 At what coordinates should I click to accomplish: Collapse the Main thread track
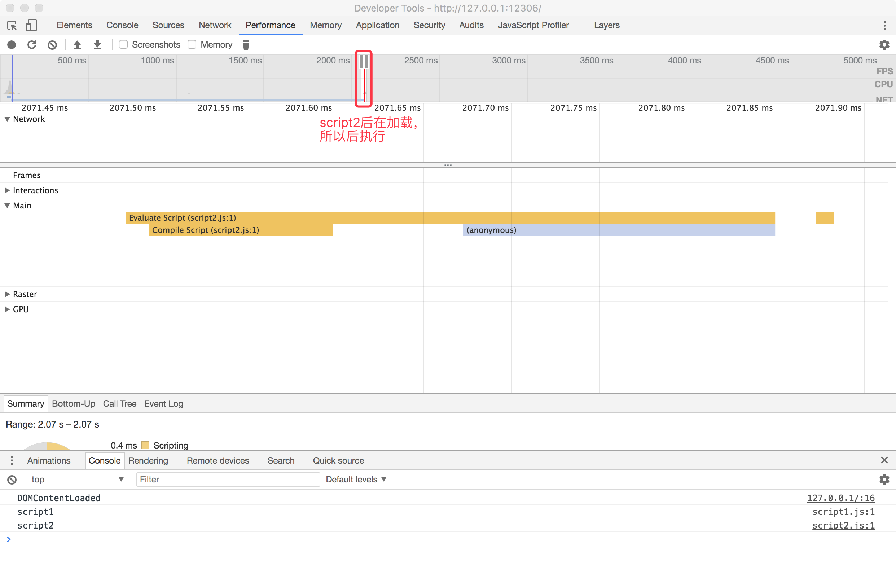coord(7,206)
